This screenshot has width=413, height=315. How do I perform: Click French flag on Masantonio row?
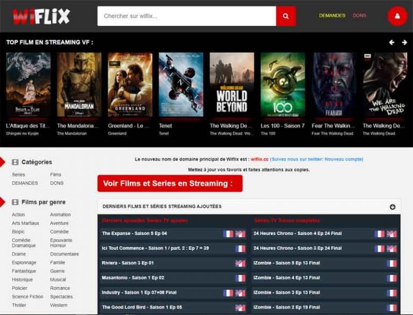240,278
